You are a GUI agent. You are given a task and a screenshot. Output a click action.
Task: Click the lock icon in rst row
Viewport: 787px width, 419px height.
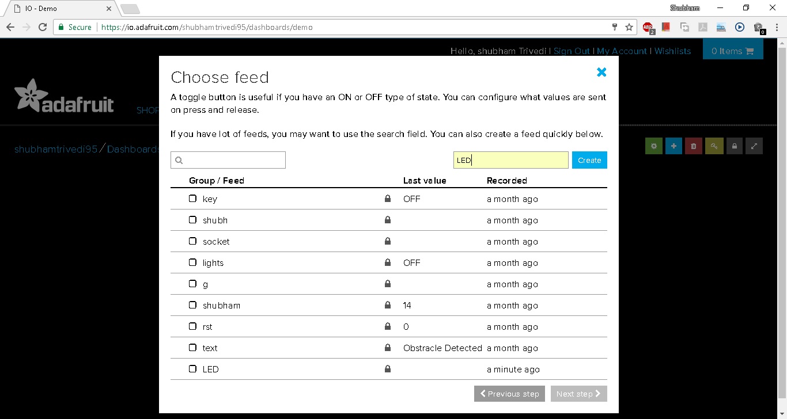388,326
